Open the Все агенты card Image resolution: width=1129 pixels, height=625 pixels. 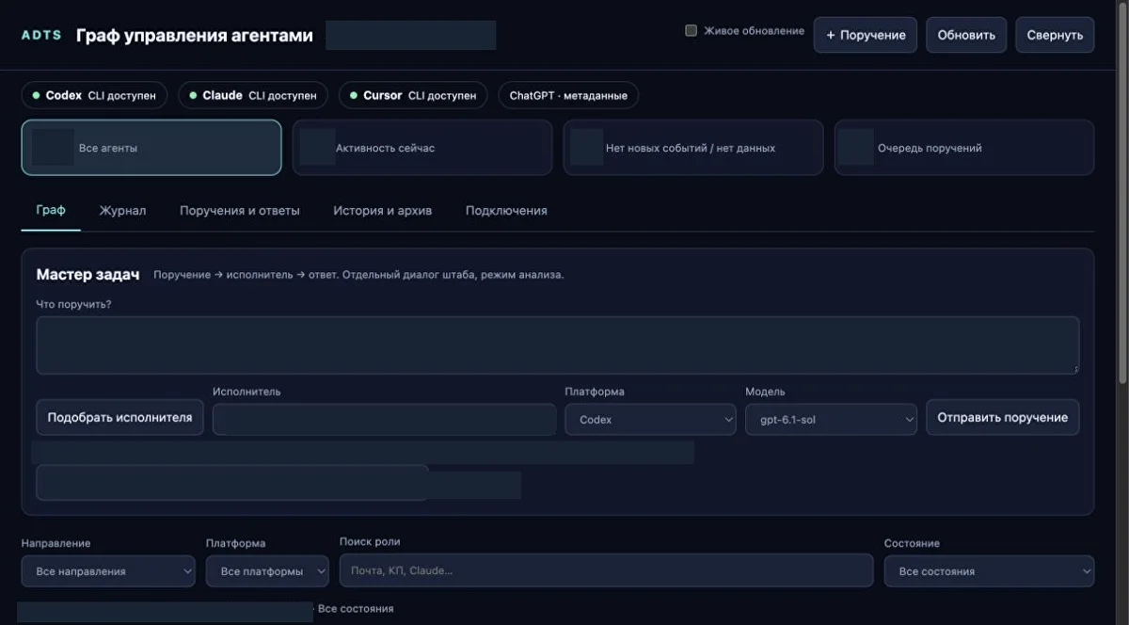click(151, 148)
